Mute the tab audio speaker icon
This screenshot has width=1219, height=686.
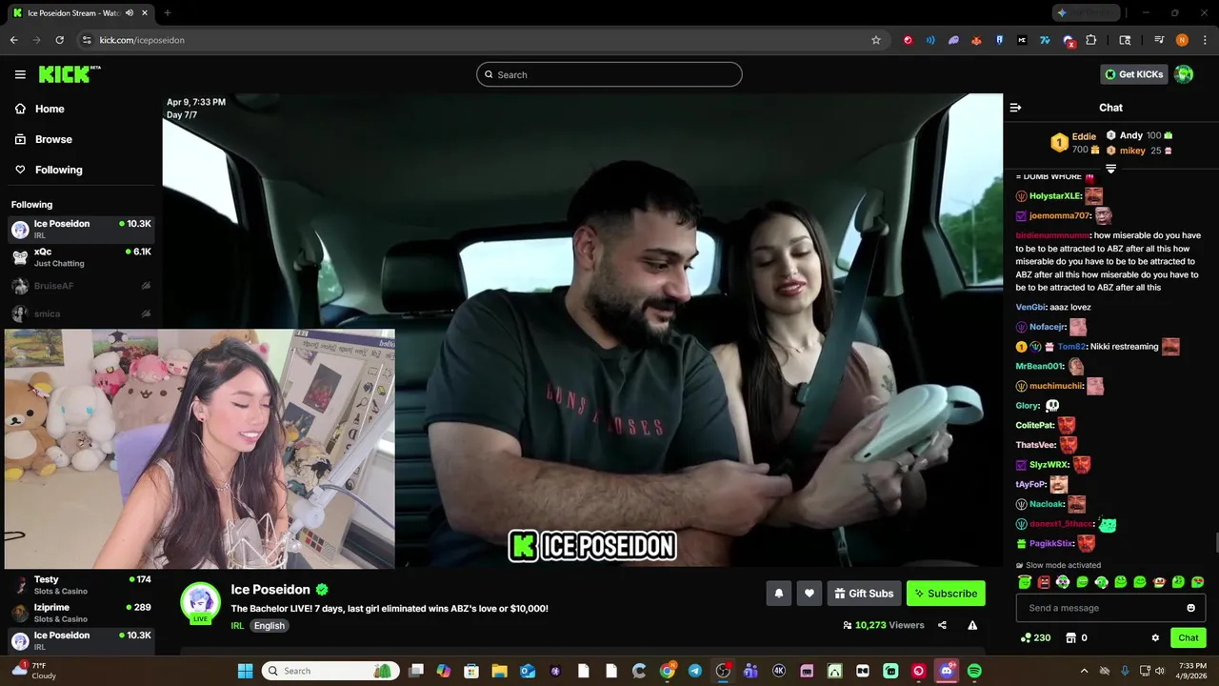pyautogui.click(x=130, y=13)
